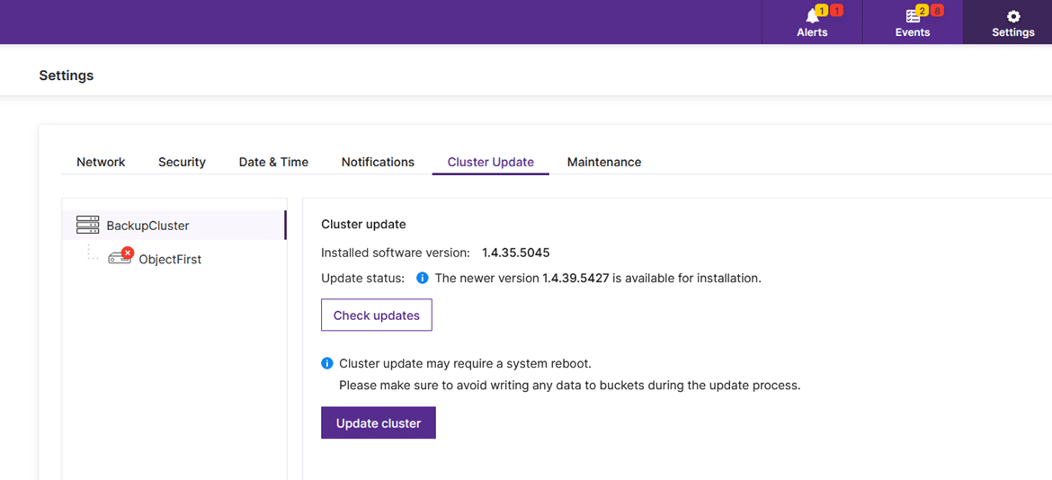Screen dimensions: 1052x480
Task: Click the Settings gear icon
Action: (x=1013, y=17)
